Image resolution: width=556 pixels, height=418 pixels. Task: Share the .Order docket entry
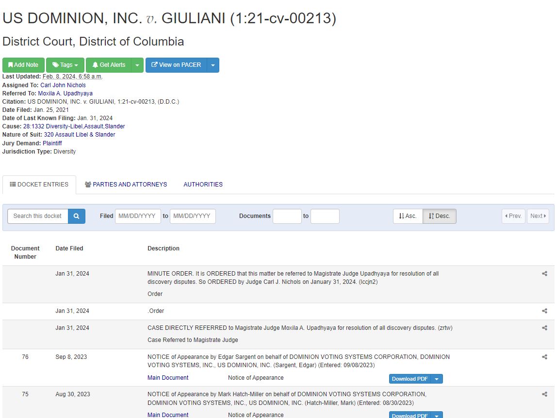[544, 311]
